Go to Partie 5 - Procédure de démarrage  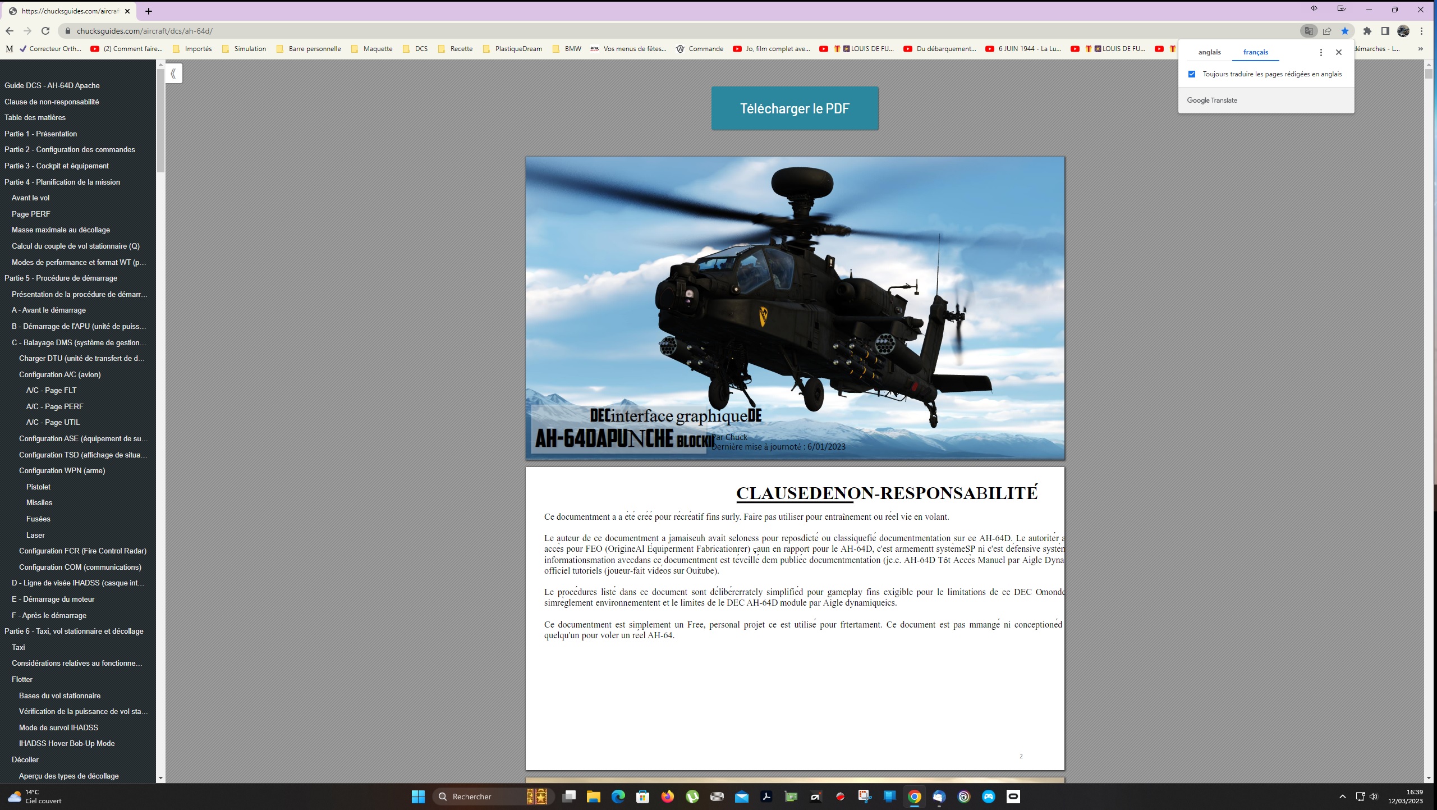pos(61,278)
